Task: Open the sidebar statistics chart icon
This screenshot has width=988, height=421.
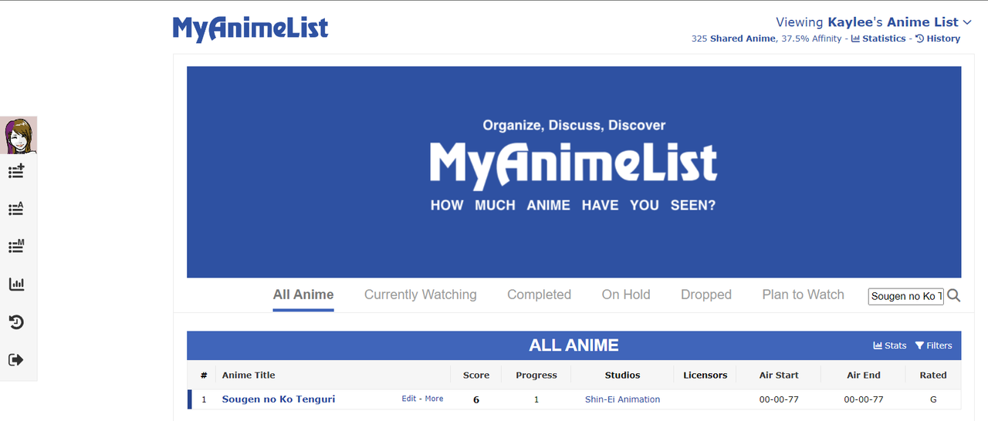Action: click(16, 285)
